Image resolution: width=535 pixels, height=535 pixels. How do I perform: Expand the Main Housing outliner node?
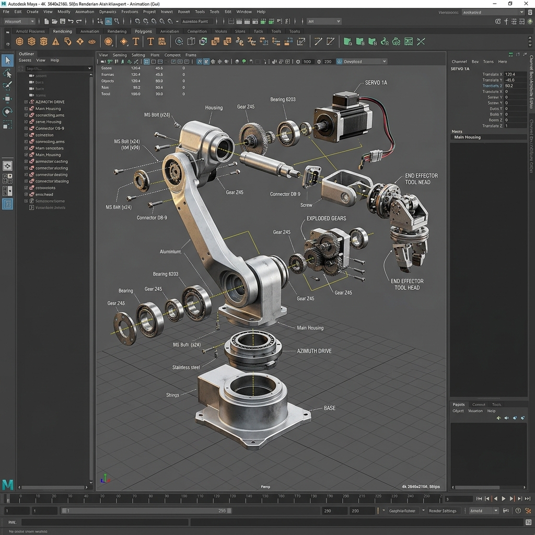(26, 109)
